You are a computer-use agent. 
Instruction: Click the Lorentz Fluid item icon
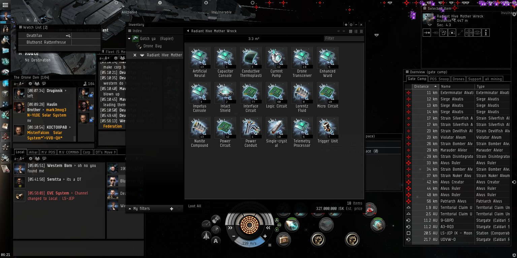(302, 93)
